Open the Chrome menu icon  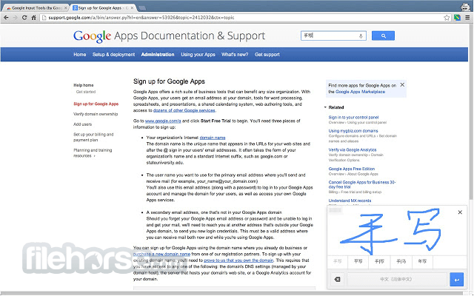[467, 18]
